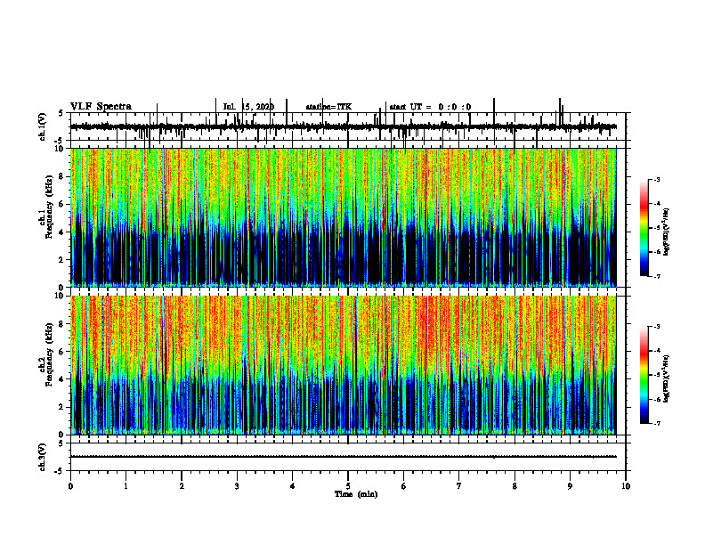Screen dimensions: 705x545
Task: Click the ch.1 colorbar log(PSD) unit label
Action: tap(667, 232)
